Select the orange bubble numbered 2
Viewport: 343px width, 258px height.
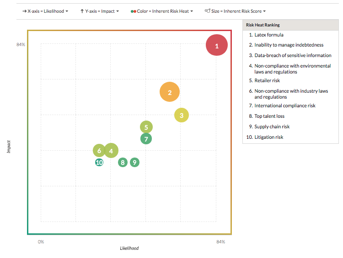[x=170, y=92]
